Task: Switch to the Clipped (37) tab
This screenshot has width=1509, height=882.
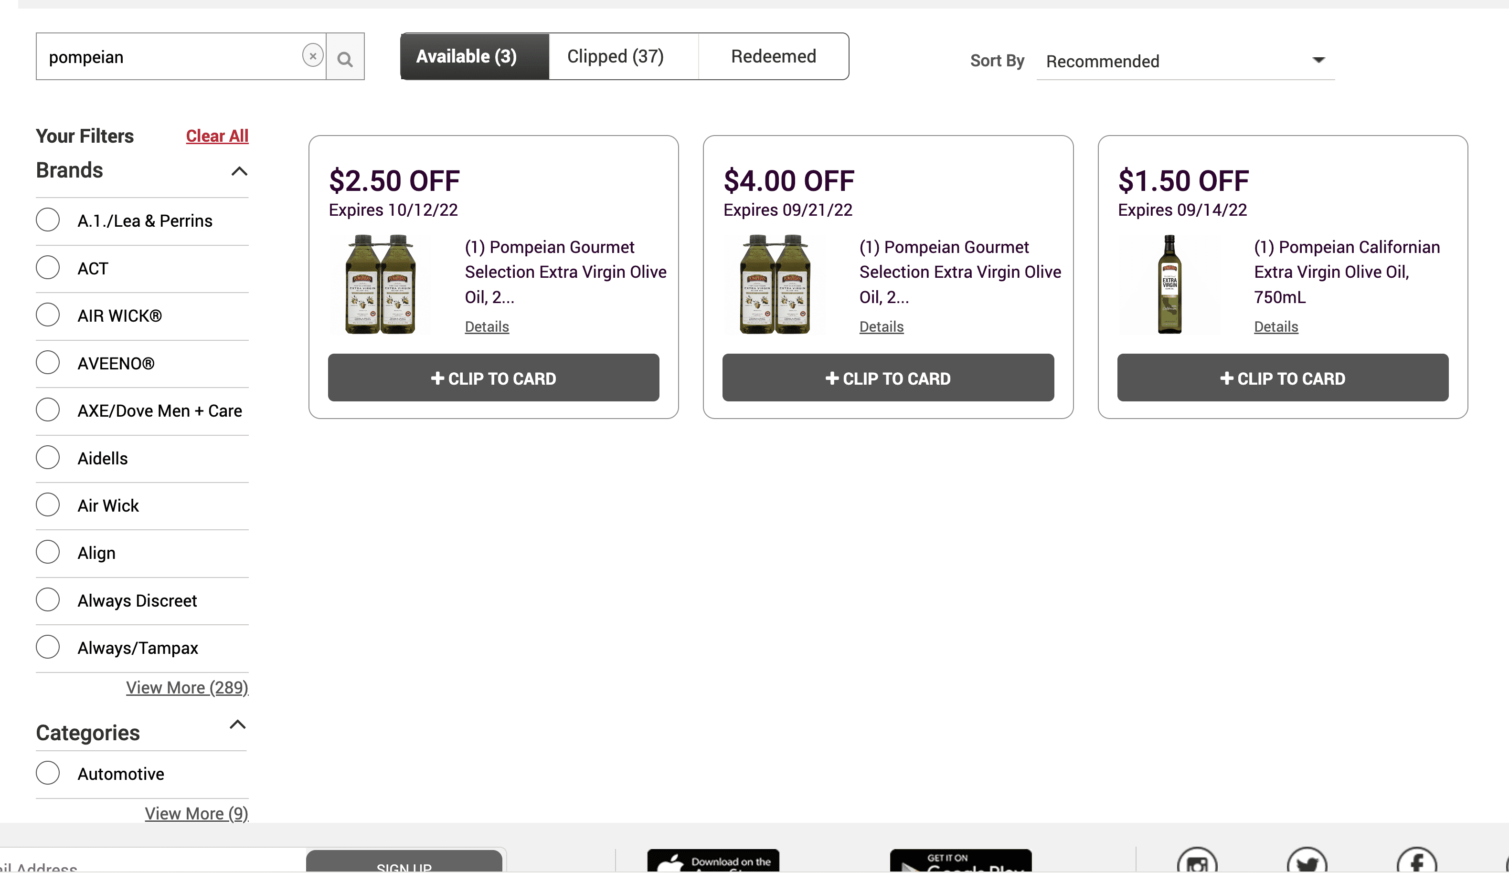Action: 624,56
